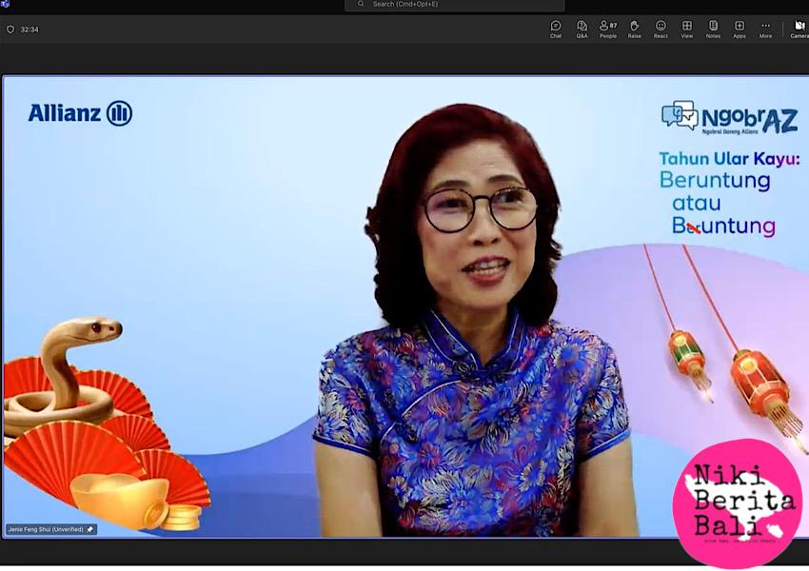Toggle the Camera on or off

tap(799, 29)
